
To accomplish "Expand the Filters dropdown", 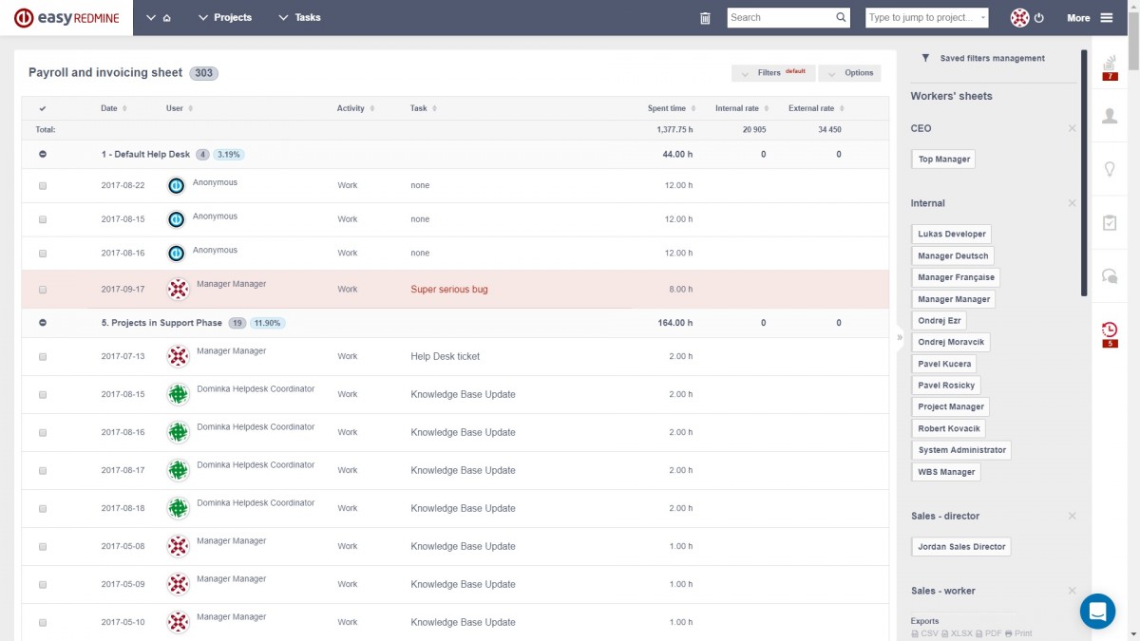I will 773,73.
